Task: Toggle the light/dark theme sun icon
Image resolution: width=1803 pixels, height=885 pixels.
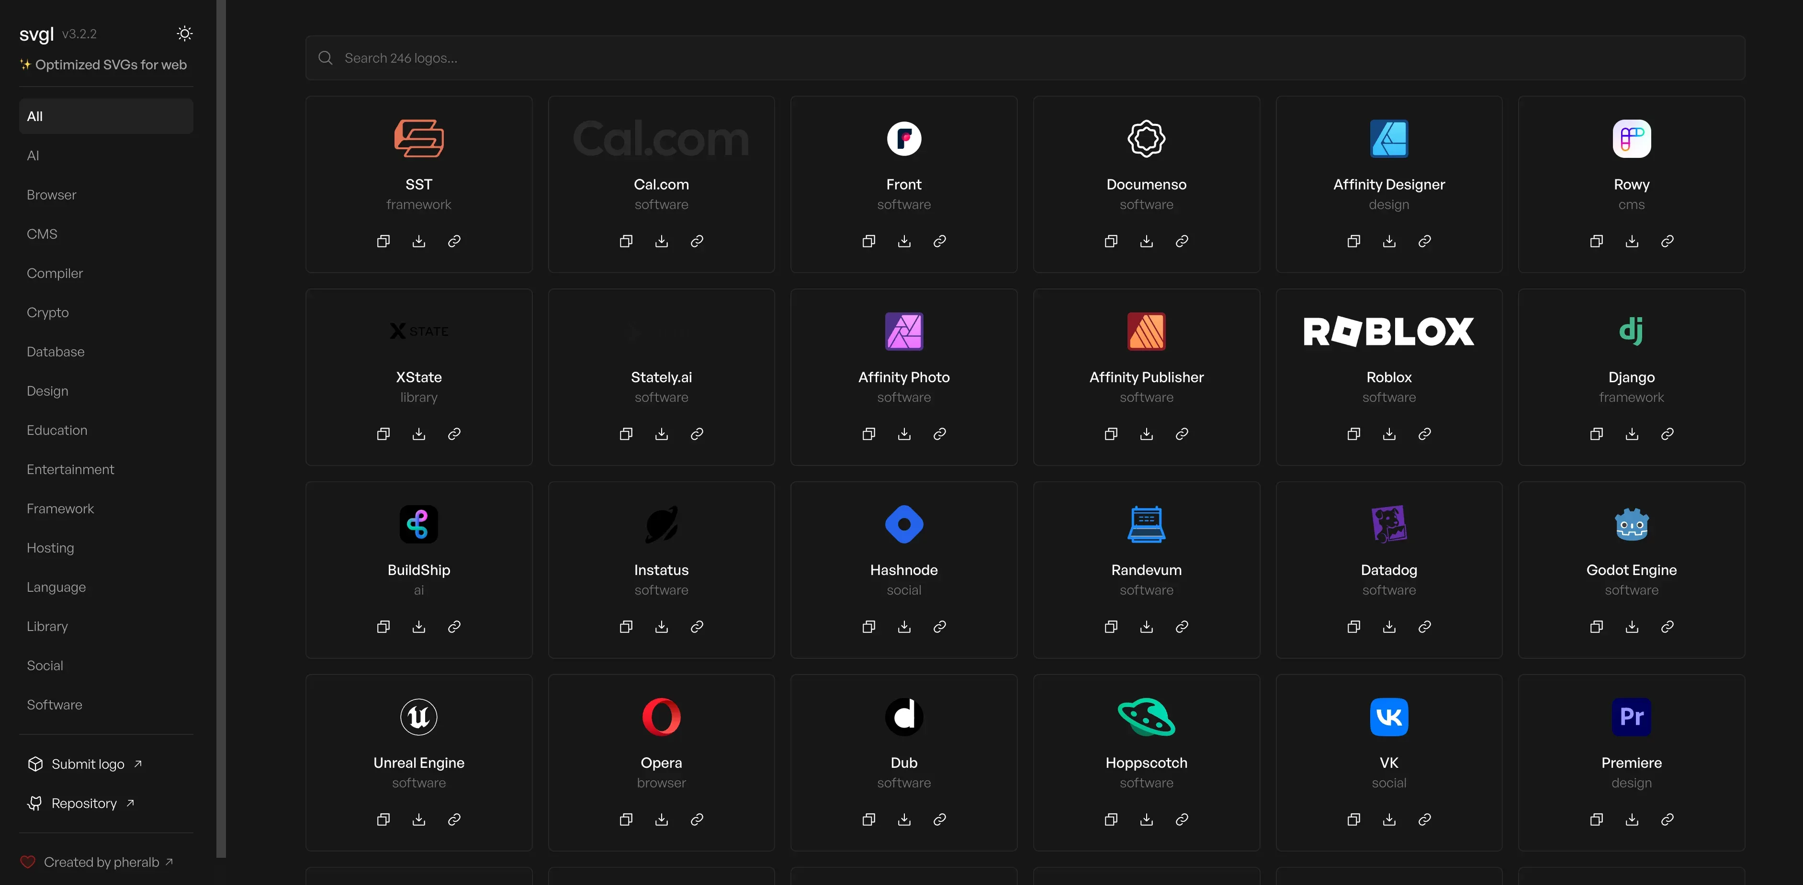Action: 185,33
